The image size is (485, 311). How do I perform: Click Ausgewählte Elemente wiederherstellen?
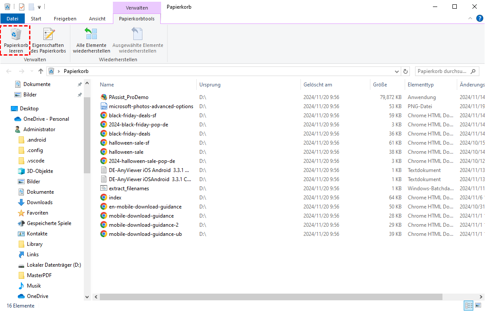(138, 40)
